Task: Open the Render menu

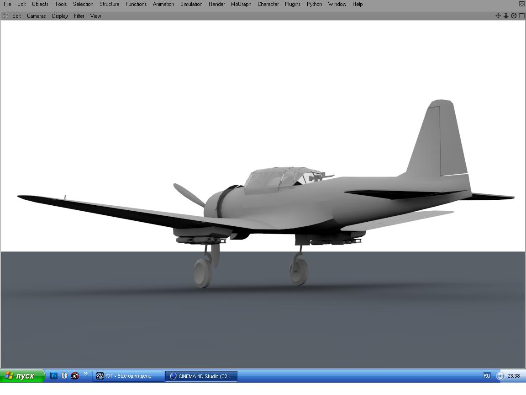Action: point(217,4)
